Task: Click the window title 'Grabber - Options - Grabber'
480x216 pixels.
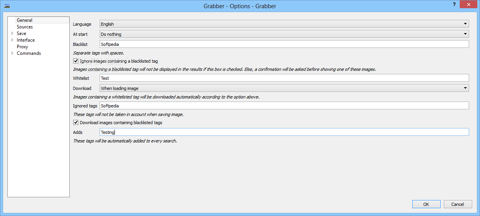Action: coord(240,6)
